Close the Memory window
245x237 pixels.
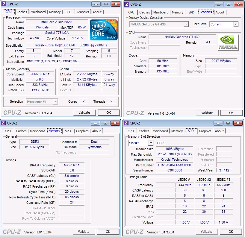pos(115,123)
